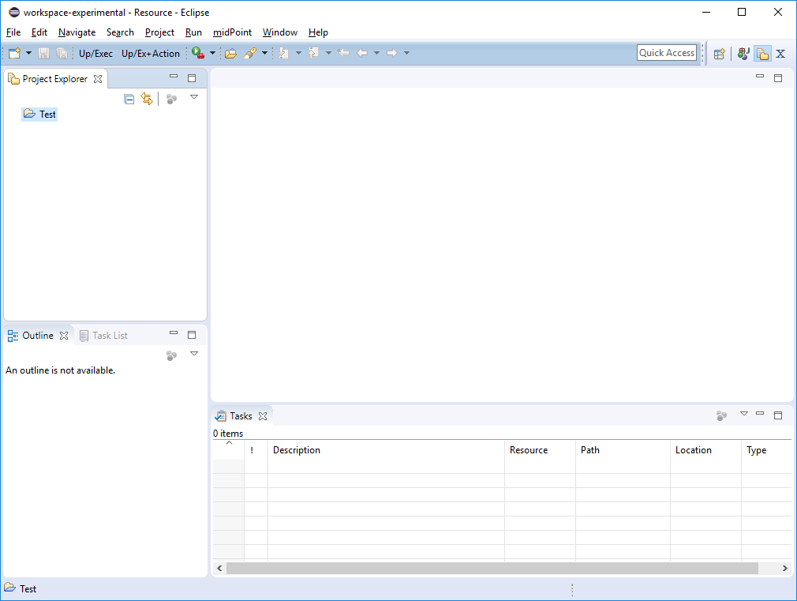Viewport: 797px width, 601px height.
Task: Click the Open Perspective icon
Action: tap(719, 54)
